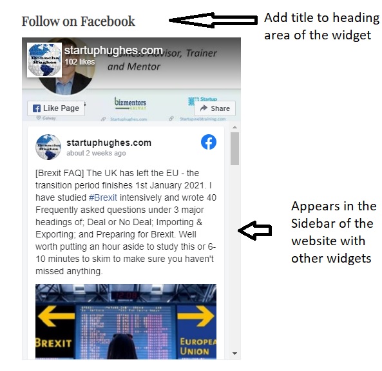The height and width of the screenshot is (371, 382).
Task: Click the scrollbar up arrow
Action: 235,127
